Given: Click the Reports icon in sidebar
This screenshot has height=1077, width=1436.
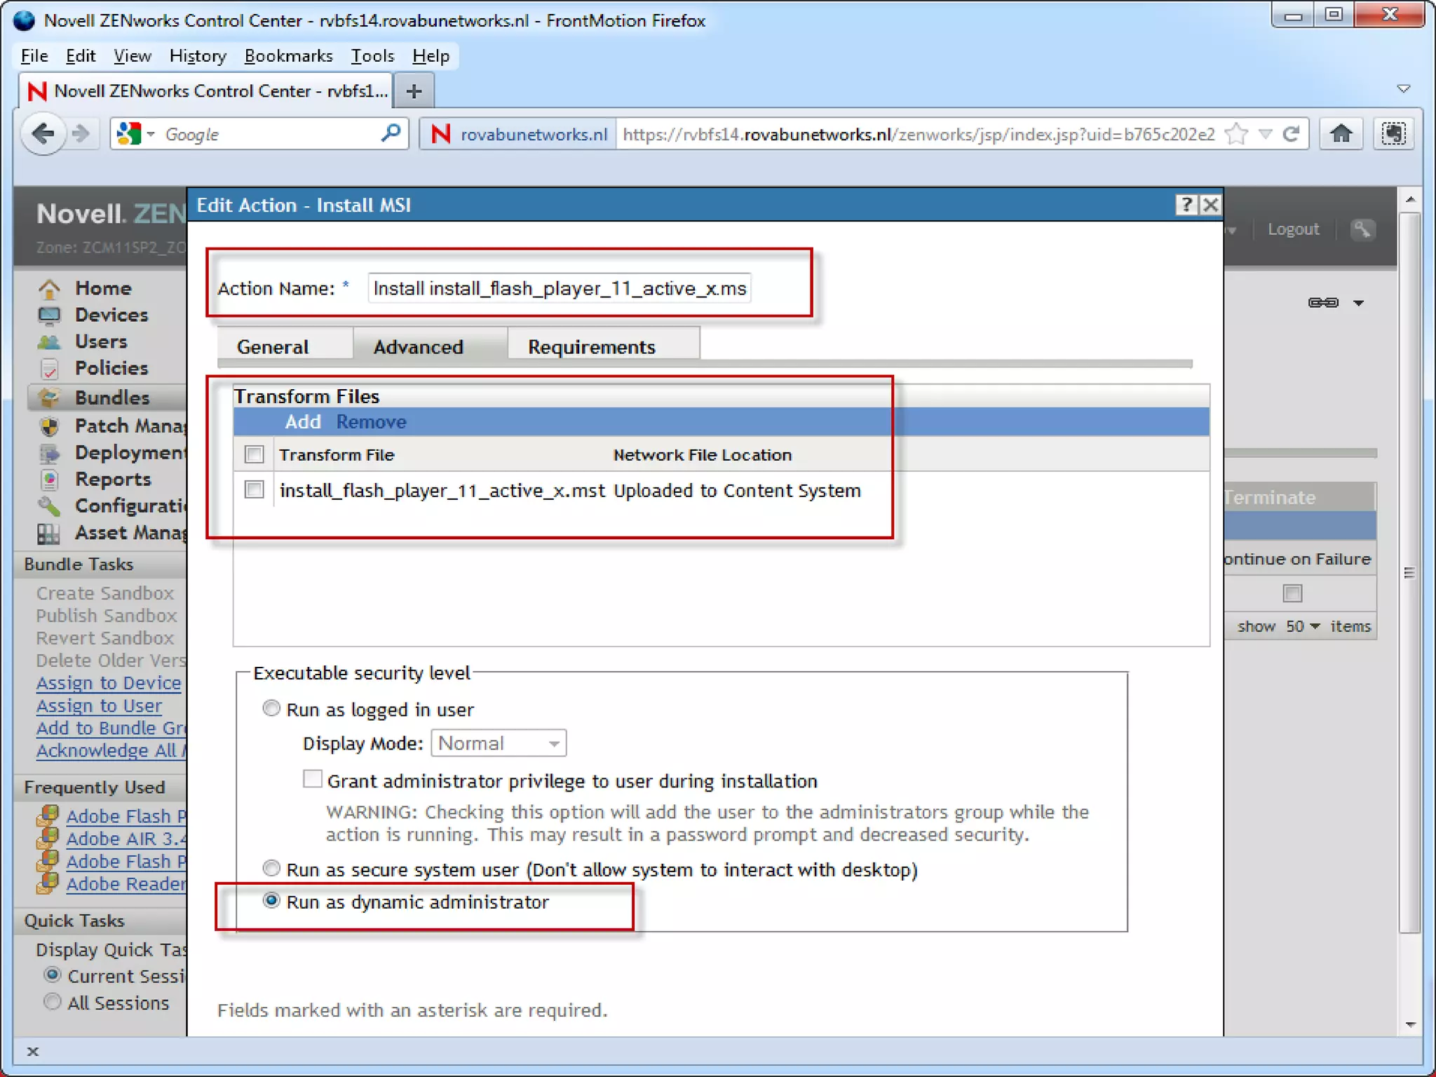Looking at the screenshot, I should coord(49,480).
